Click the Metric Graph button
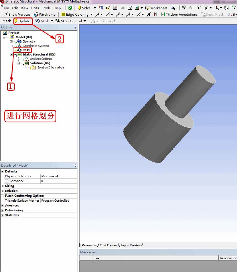Viewport: 237px width, 272px height. tap(104, 21)
